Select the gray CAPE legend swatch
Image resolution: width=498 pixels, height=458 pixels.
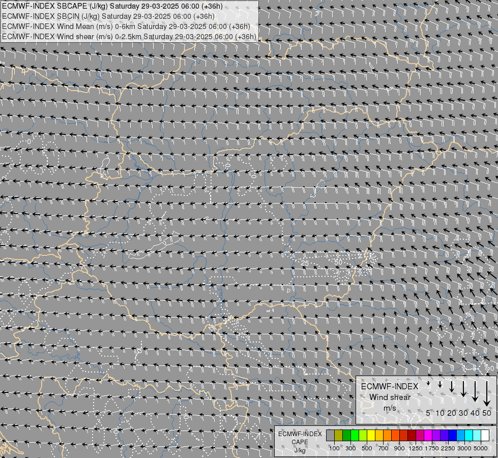330,435
